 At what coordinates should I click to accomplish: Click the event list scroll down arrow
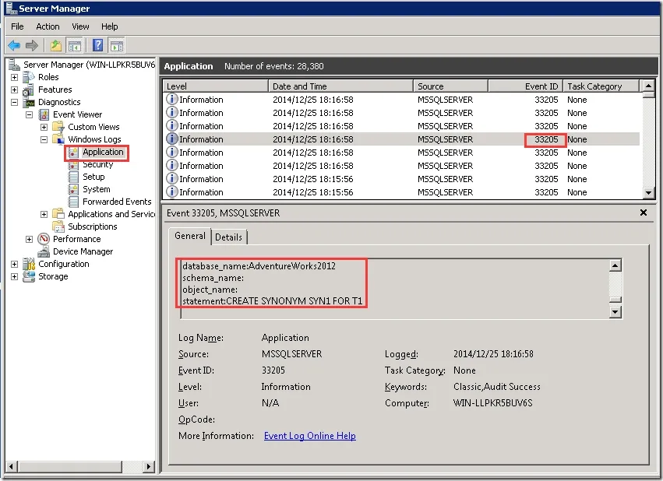click(x=648, y=193)
